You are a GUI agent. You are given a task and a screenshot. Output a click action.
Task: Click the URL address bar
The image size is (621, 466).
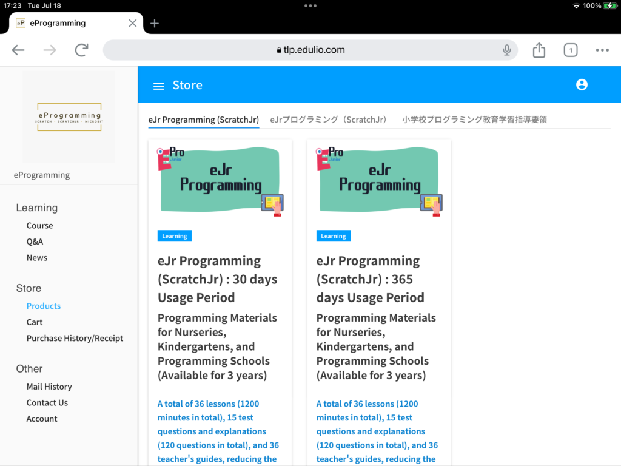pos(310,50)
